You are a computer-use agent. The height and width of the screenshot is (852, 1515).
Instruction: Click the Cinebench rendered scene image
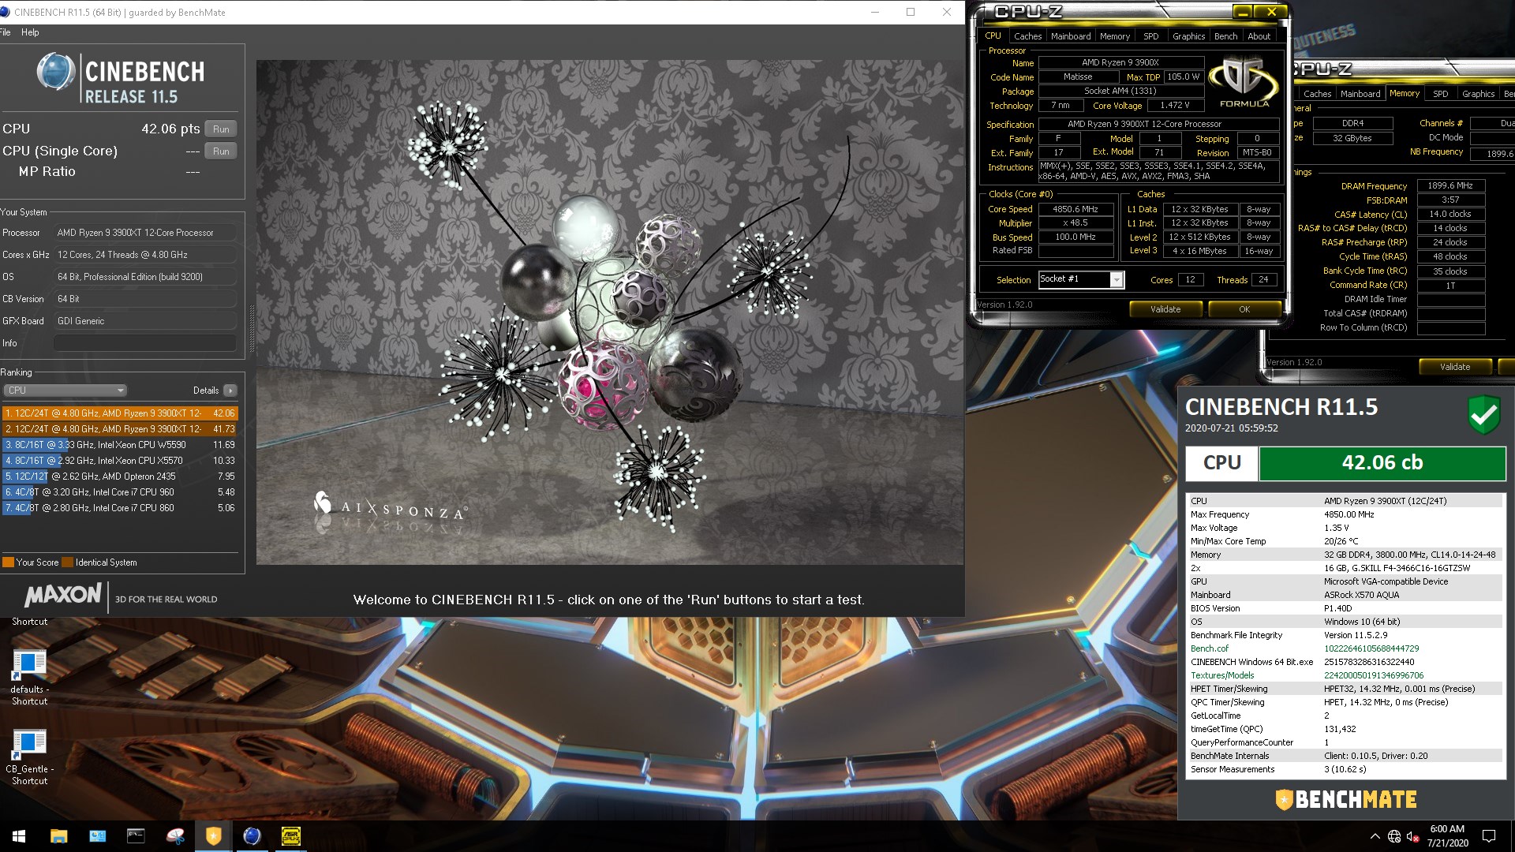[x=610, y=312]
